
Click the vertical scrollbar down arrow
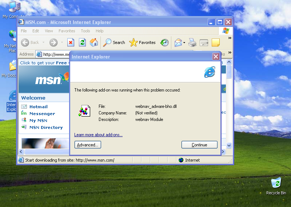click(229, 146)
